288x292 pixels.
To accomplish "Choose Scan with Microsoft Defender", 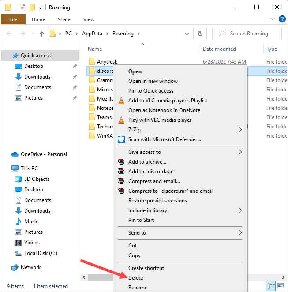I will tap(165, 139).
